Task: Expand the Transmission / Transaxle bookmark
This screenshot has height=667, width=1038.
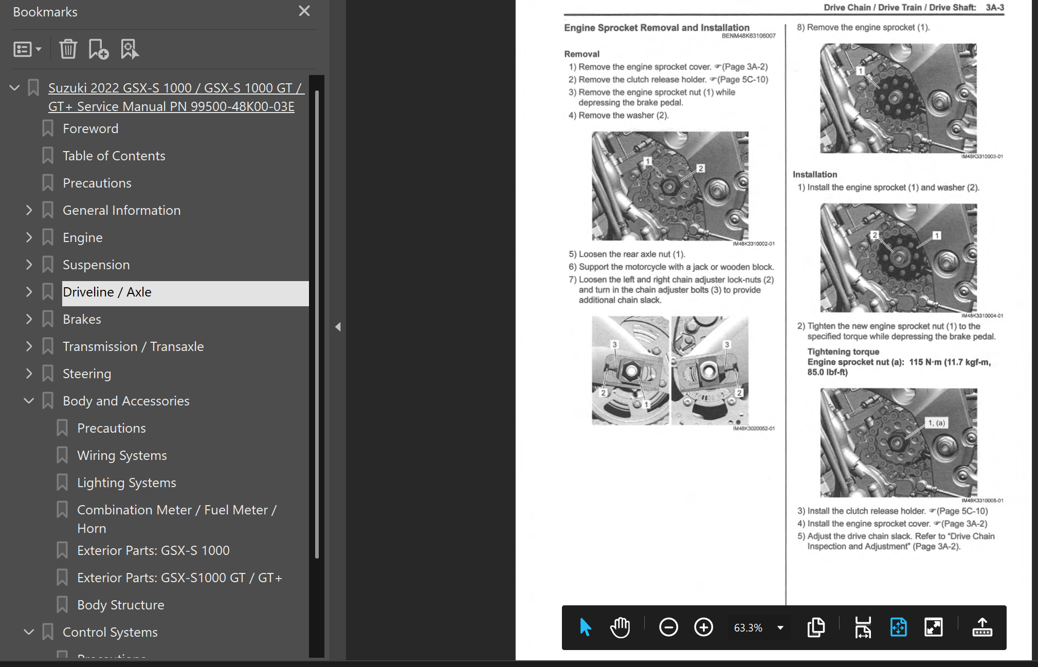Action: click(x=29, y=346)
